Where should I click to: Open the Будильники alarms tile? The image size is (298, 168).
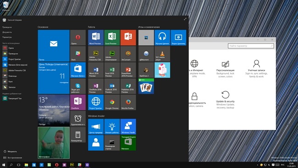(78, 118)
